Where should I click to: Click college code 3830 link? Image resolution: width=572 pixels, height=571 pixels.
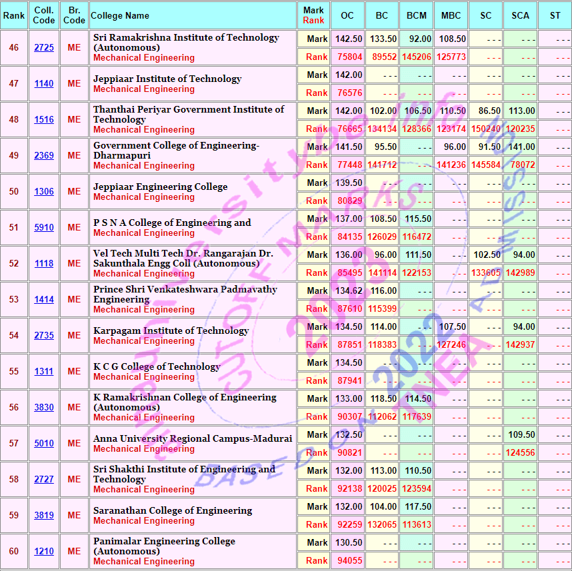coord(44,408)
